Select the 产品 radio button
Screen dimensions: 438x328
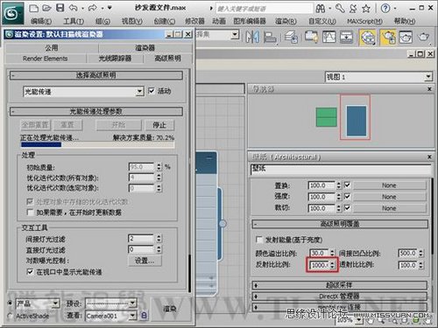pos(11,303)
